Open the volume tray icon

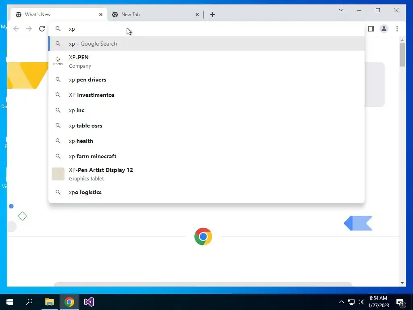(x=361, y=302)
